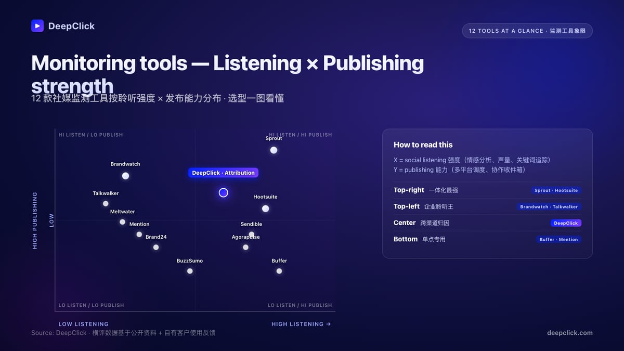The height and width of the screenshot is (351, 624).
Task: Click the Sprout · Hootsuite tag
Action: point(556,190)
